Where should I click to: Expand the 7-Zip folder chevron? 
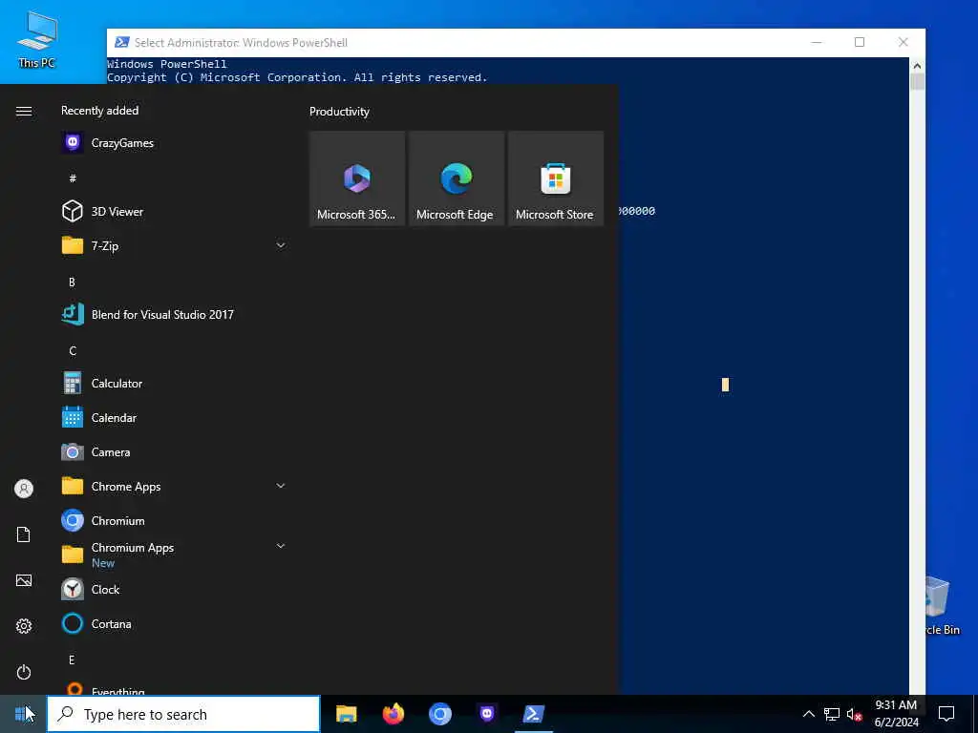pyautogui.click(x=281, y=245)
